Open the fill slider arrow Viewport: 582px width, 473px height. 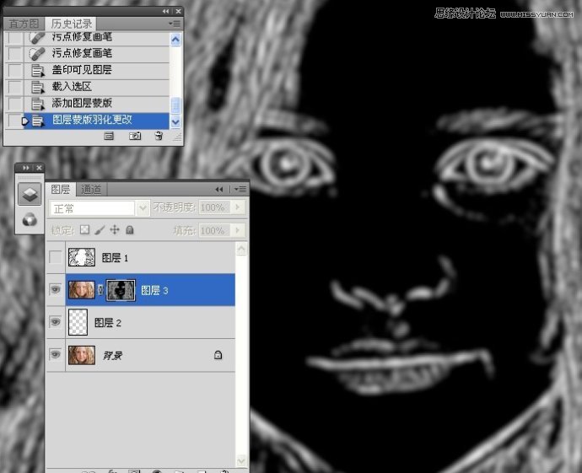pyautogui.click(x=238, y=231)
